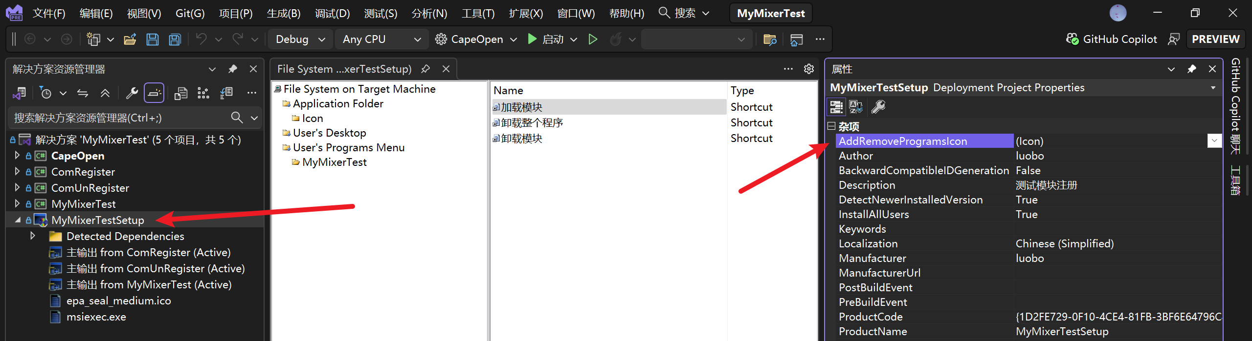Expand Detected Dependencies folder
Image resolution: width=1252 pixels, height=341 pixels.
33,236
